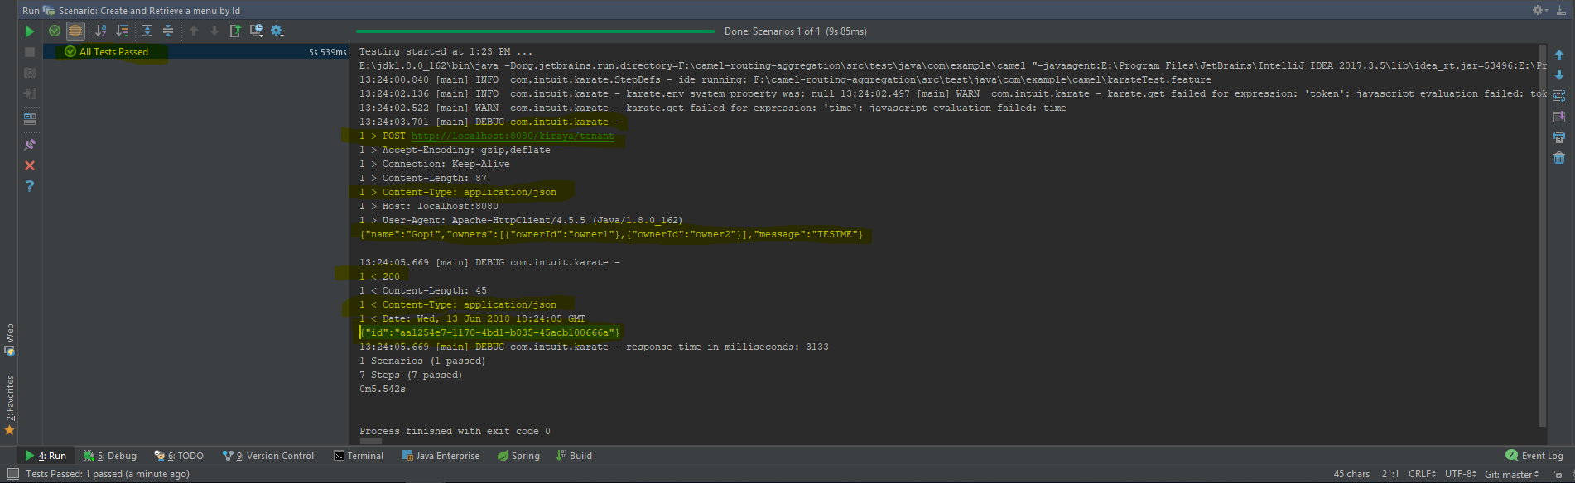This screenshot has height=483, width=1575.
Task: Click the response id JSON line
Action: pyautogui.click(x=489, y=332)
